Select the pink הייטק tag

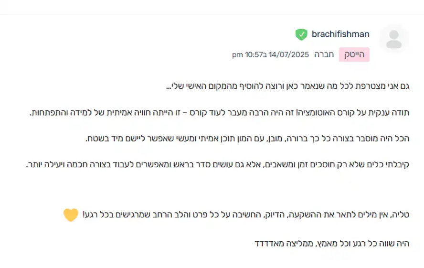click(354, 54)
